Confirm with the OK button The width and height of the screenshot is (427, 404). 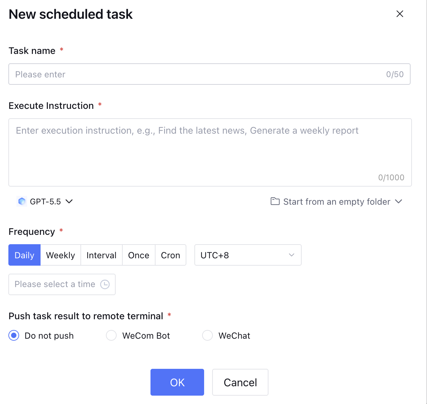[177, 382]
